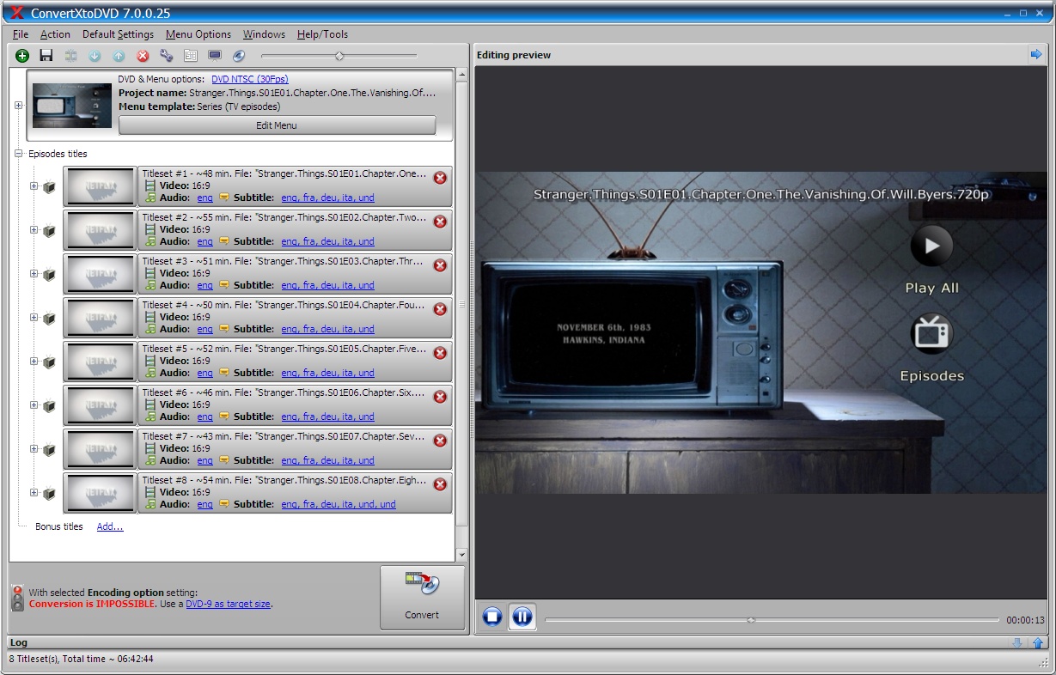Expand Titleset #1 tree node

point(34,186)
